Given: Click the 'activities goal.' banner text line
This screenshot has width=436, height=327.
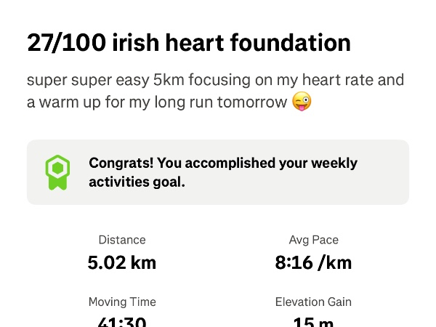Looking at the screenshot, I should [137, 182].
